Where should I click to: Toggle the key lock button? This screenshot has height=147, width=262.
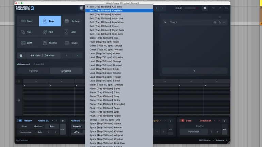tap(21, 55)
